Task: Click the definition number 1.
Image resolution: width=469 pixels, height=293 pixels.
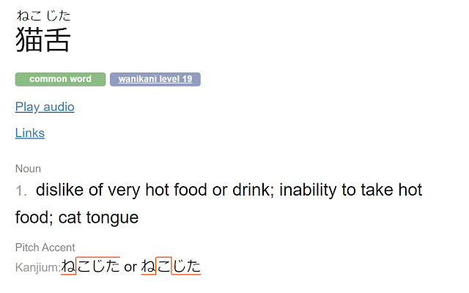Action: tap(21, 190)
